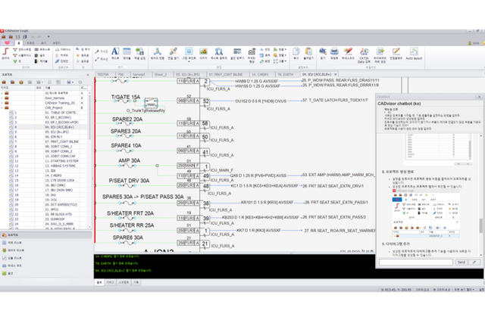Image resolution: width=485 pixels, height=323 pixels.
Task: Collapse the CAR_Project tree node
Action: pyautogui.click(x=3, y=107)
